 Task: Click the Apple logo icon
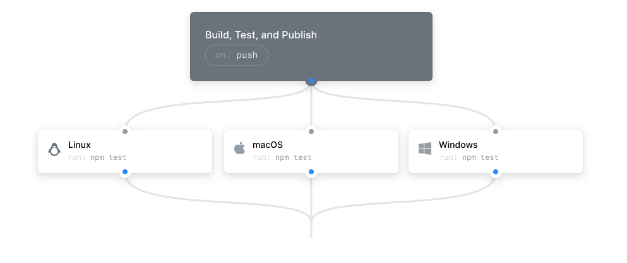click(239, 149)
